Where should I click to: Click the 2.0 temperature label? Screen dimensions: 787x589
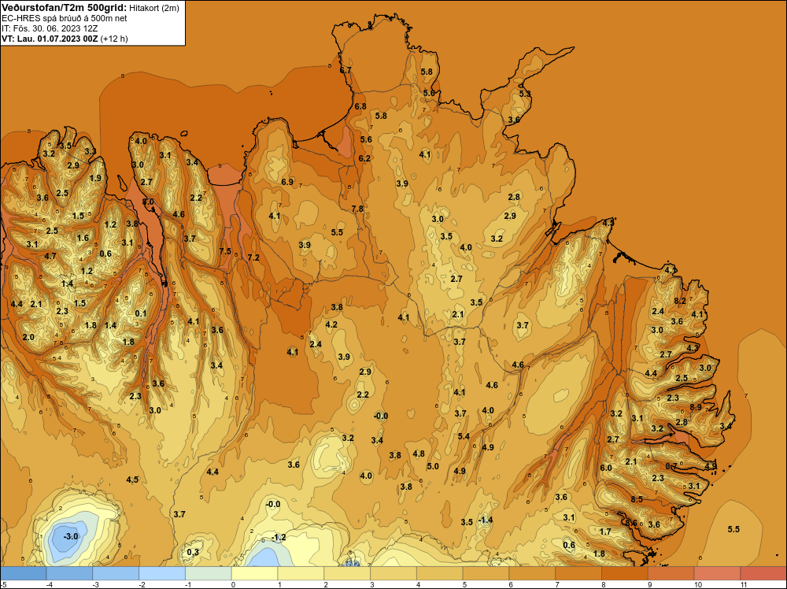pos(28,336)
